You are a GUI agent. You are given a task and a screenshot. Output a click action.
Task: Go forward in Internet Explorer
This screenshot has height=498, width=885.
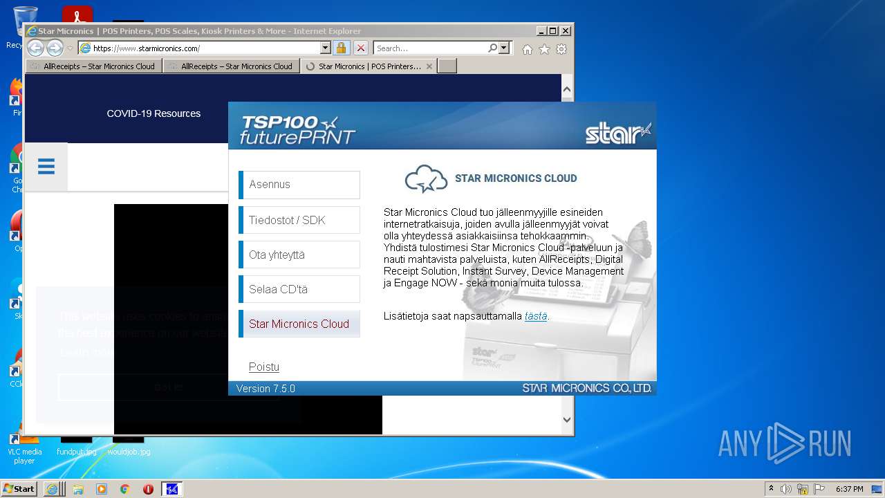(x=55, y=48)
